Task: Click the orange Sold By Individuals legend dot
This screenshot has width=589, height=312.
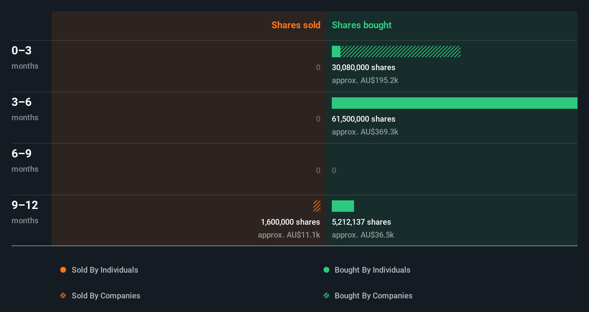Action: coord(63,270)
